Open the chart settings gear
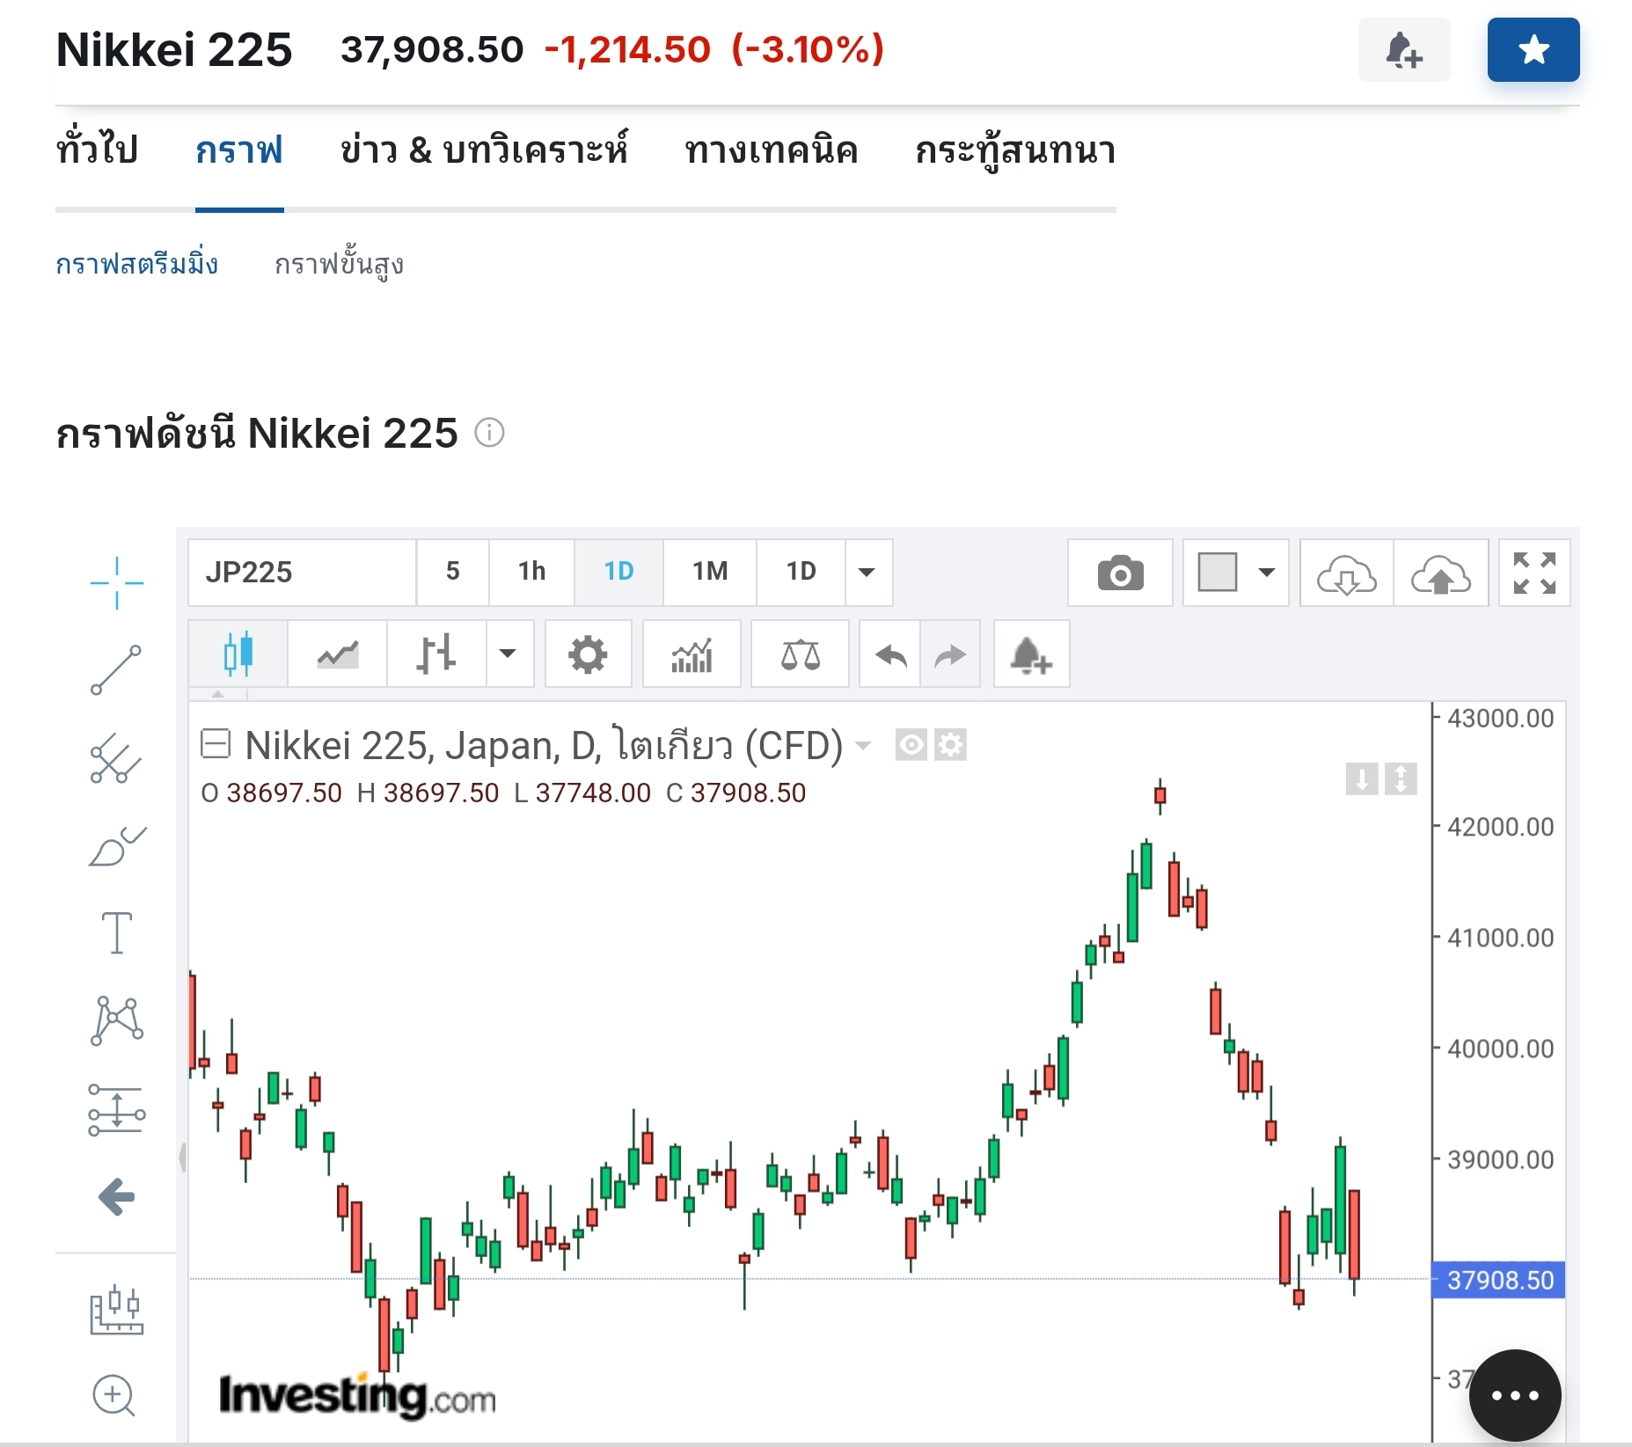The width and height of the screenshot is (1632, 1447). [x=588, y=654]
